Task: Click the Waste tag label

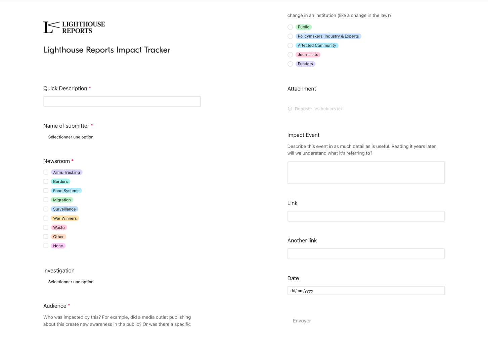Action: pyautogui.click(x=59, y=227)
